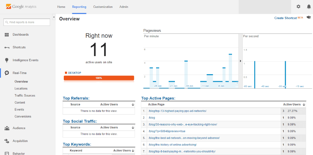Expand the pageviews chart divider arrow
The width and height of the screenshot is (313, 155).
click(240, 61)
